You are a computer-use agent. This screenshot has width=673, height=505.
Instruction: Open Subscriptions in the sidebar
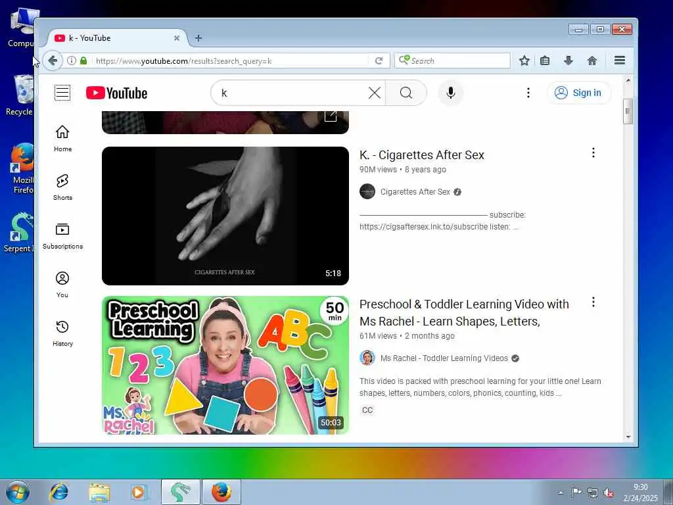tap(62, 236)
